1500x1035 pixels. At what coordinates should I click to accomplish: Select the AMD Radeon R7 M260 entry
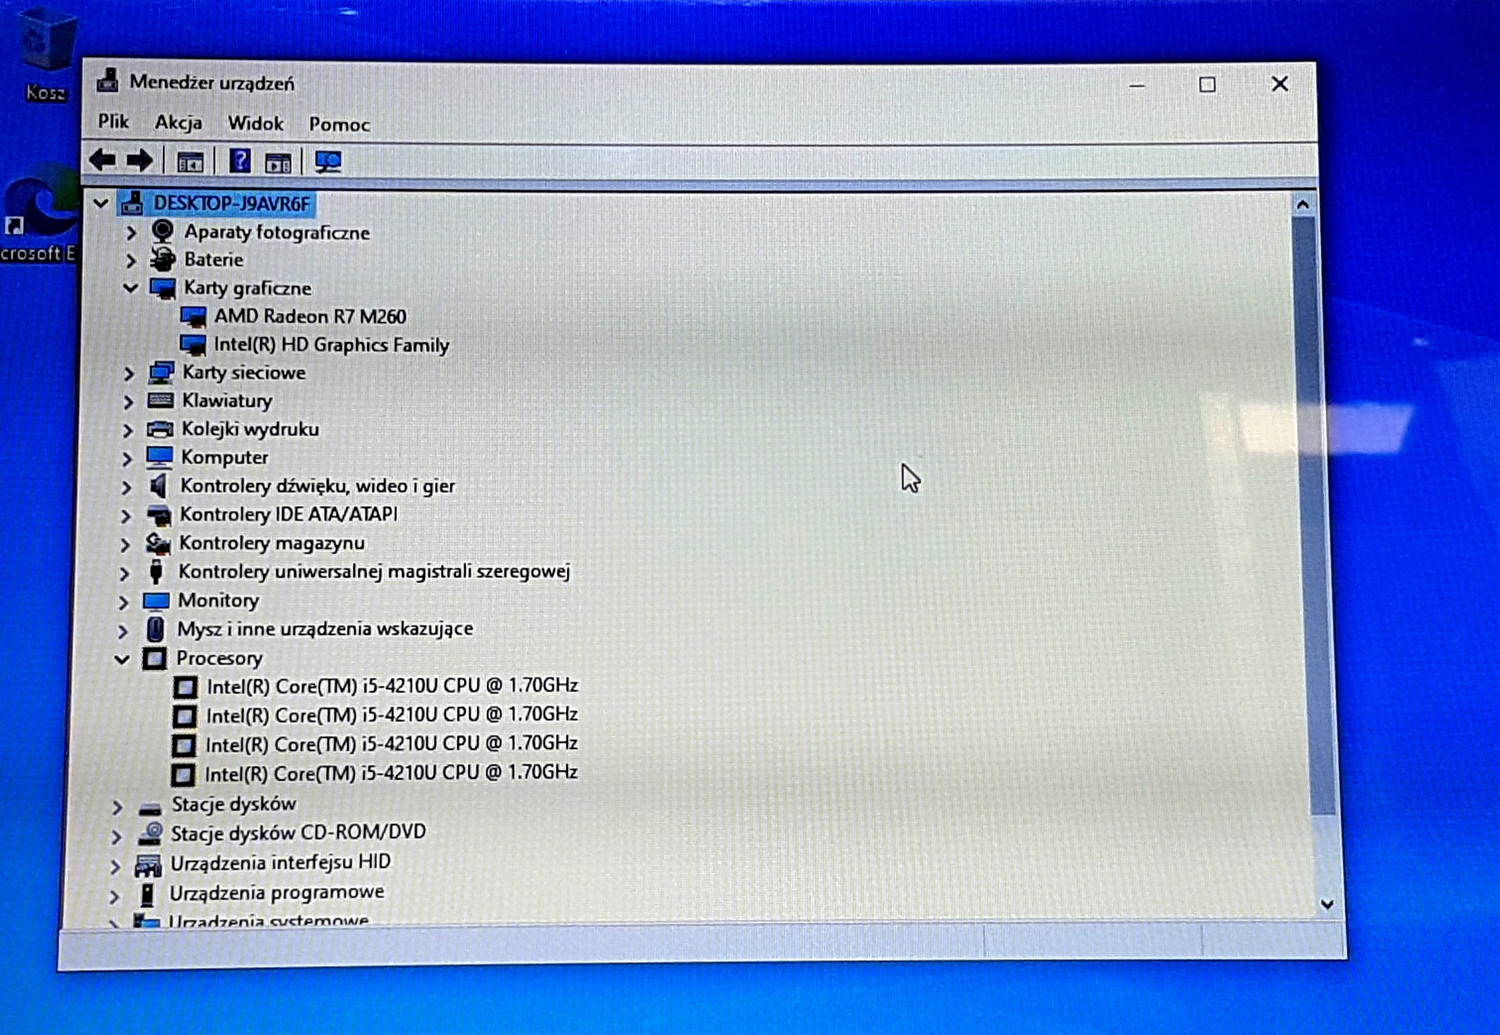(x=310, y=316)
